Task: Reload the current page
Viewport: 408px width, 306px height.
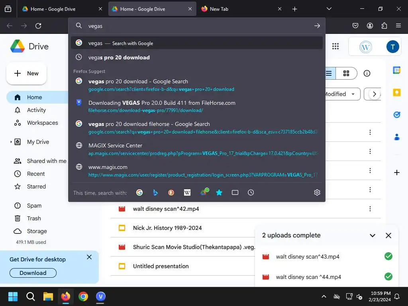Action: click(38, 26)
